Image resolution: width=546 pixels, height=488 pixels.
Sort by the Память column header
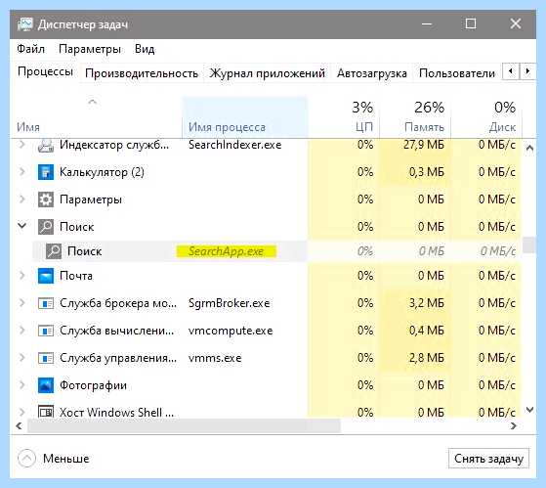pos(415,117)
